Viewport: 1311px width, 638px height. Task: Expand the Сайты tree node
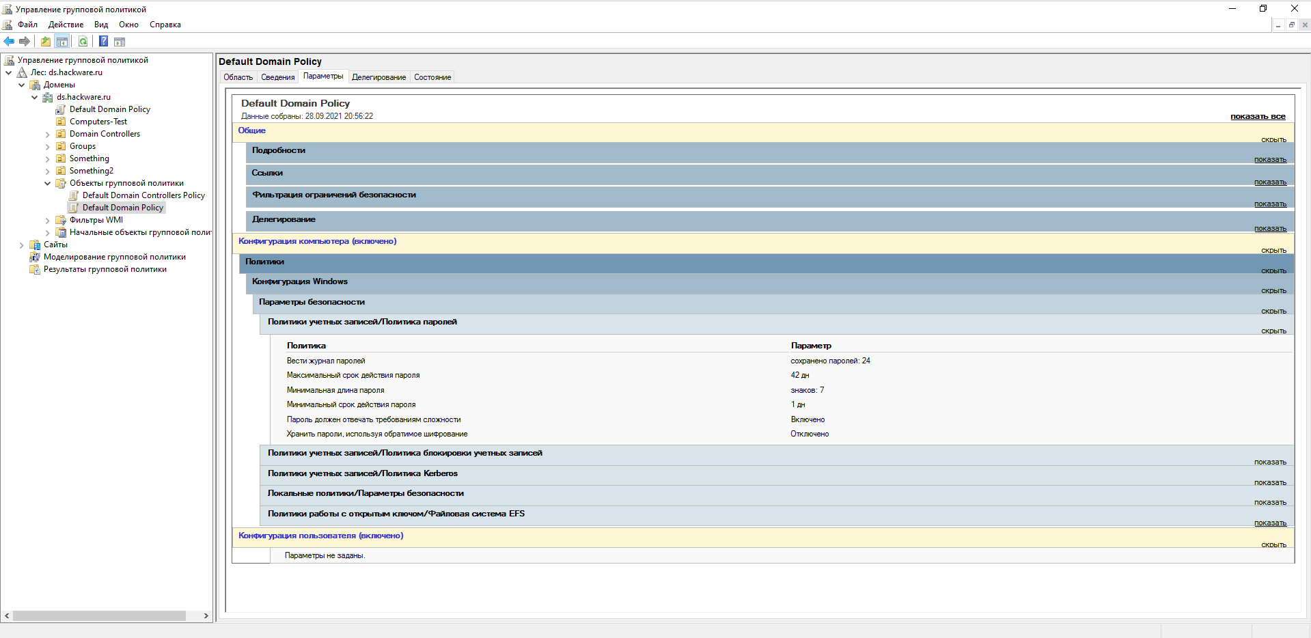(x=22, y=245)
